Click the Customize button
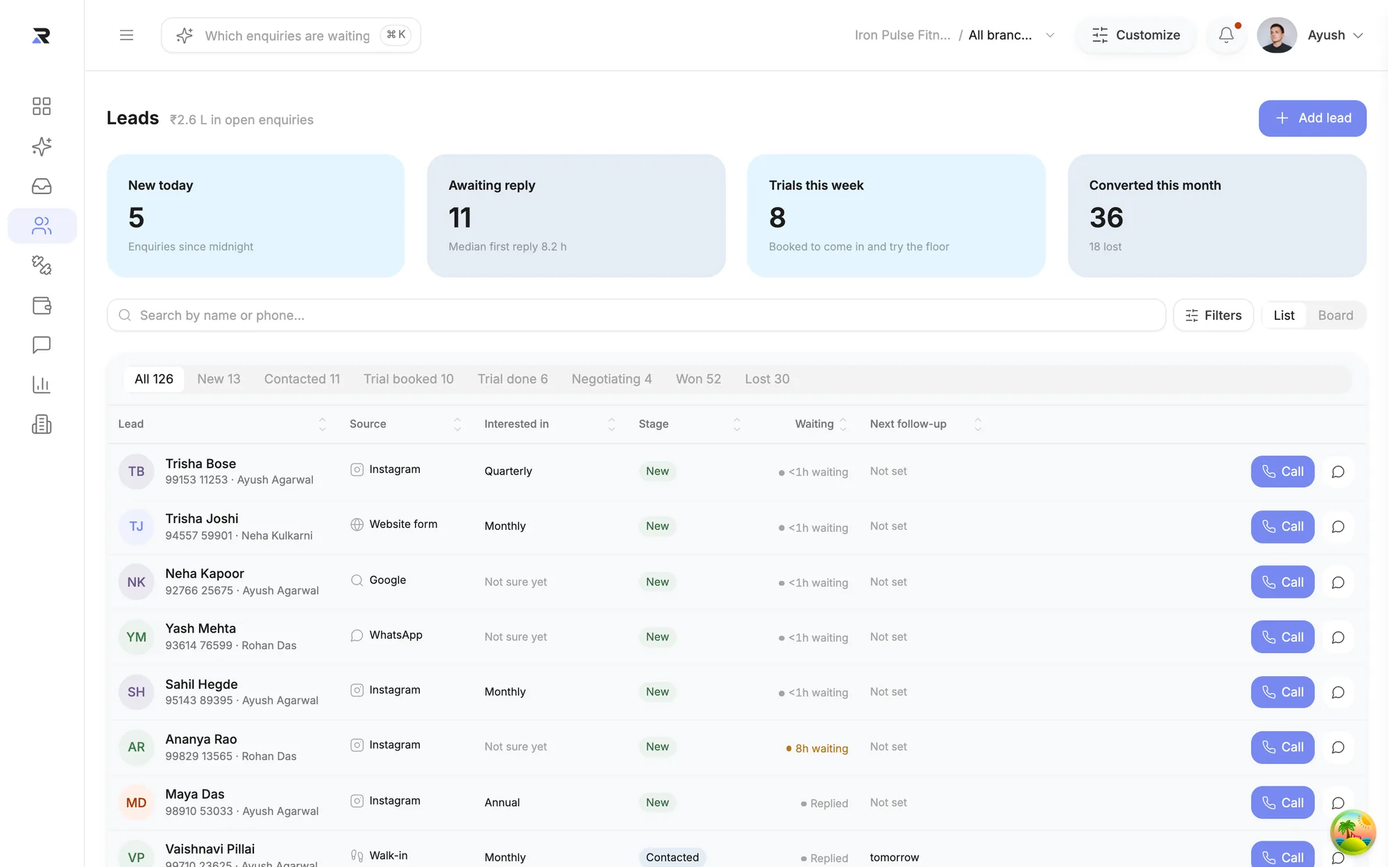 click(x=1135, y=35)
